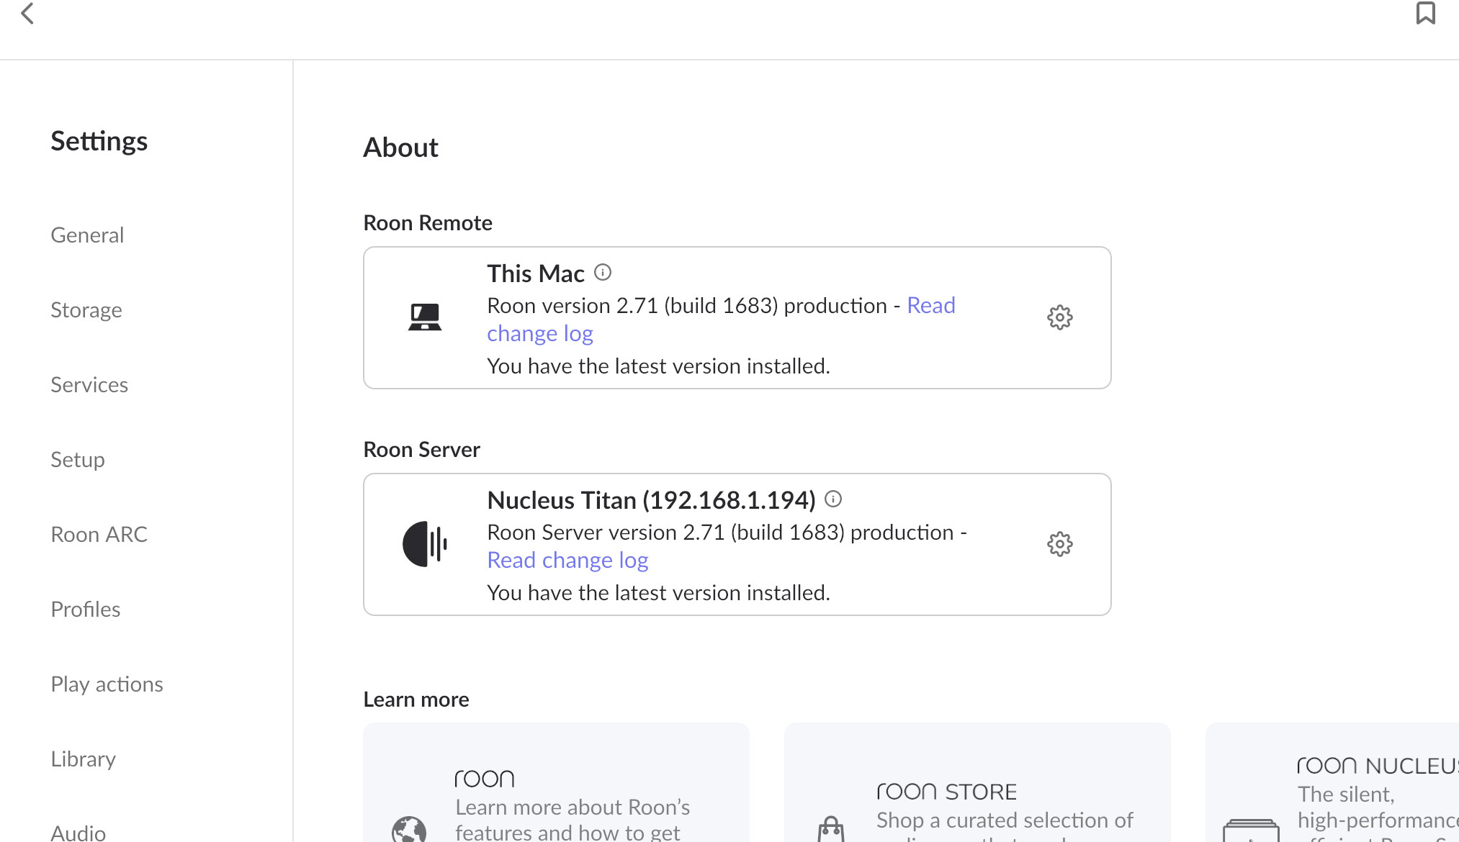Read the change log for Roon Remote

[x=540, y=333]
